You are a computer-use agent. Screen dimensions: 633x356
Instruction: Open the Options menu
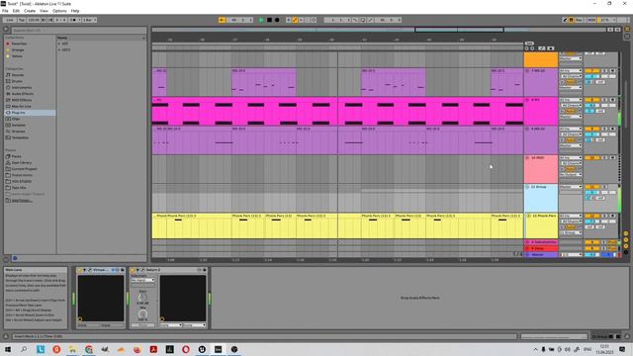coord(59,11)
